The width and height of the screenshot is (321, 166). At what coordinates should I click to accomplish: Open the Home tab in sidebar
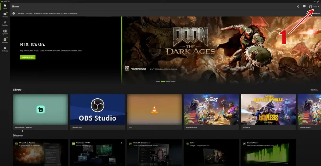[5, 6]
